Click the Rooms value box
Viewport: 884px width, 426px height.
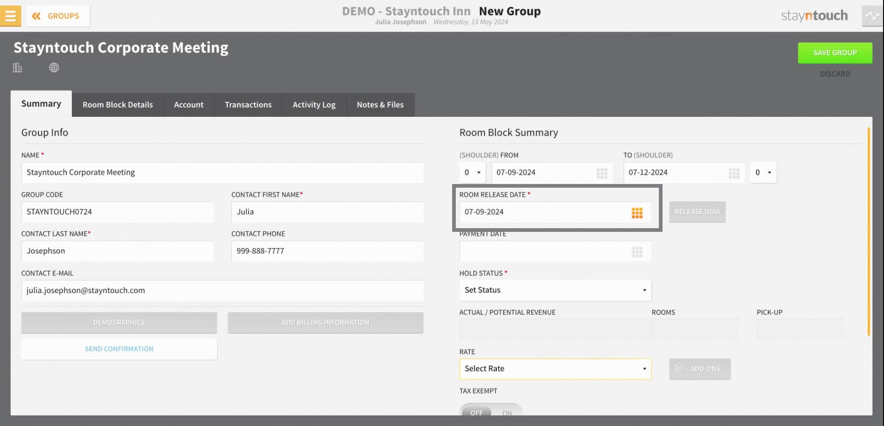point(695,330)
